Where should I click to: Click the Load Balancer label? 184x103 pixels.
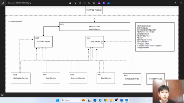pos(95,29)
